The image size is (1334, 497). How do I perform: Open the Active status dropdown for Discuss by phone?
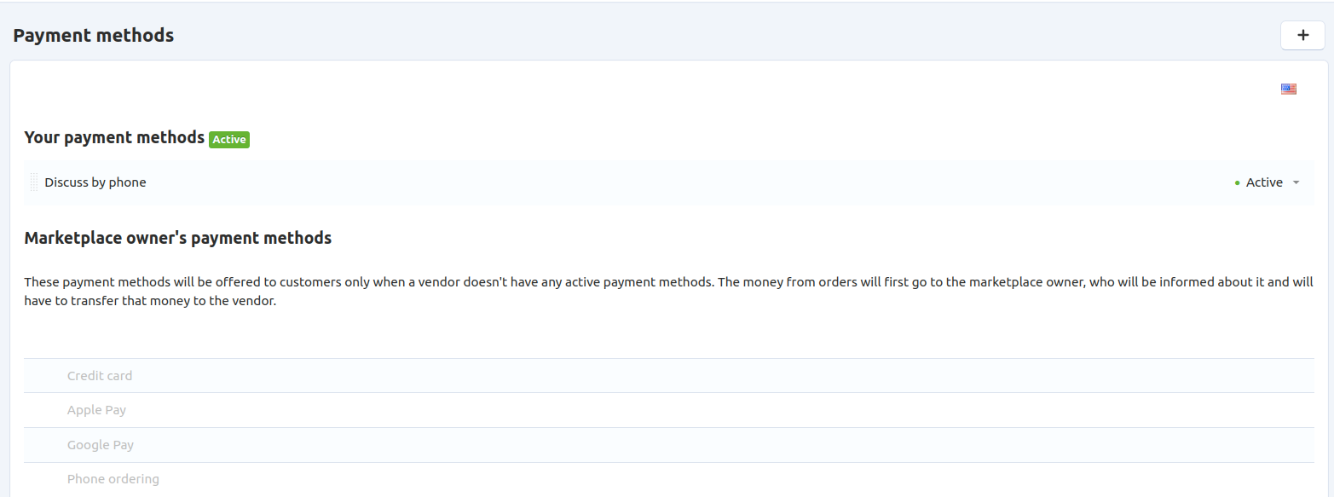click(1268, 182)
